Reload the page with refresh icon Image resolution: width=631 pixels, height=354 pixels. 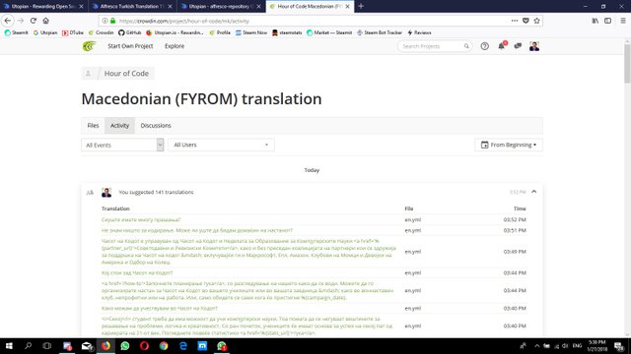[33, 21]
